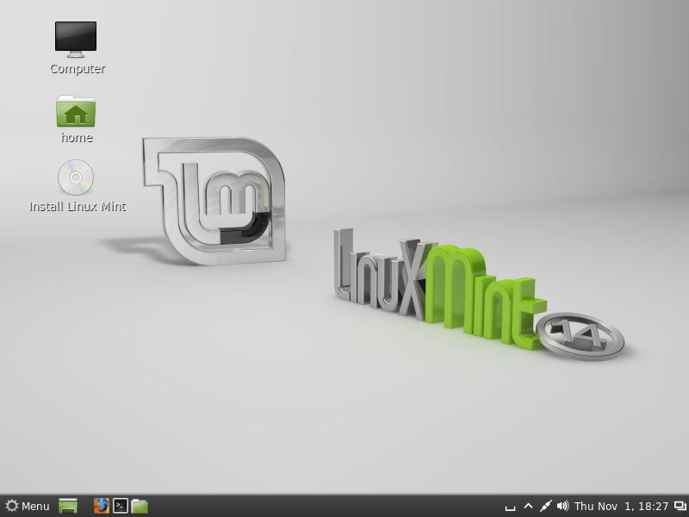Select the home folder desktop icon

[x=76, y=111]
